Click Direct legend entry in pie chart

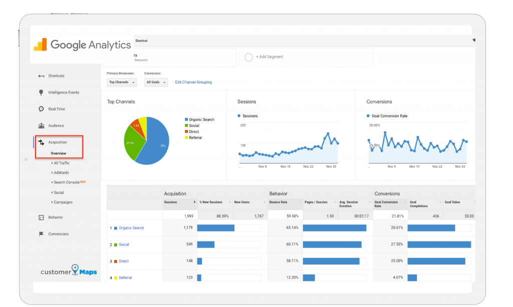coord(192,132)
